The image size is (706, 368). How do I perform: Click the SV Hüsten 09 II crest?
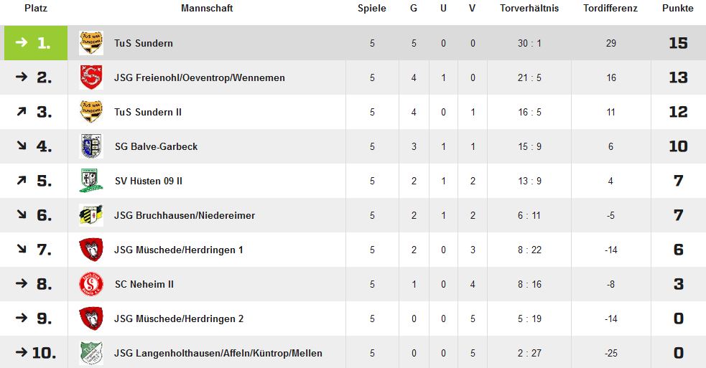(x=91, y=181)
